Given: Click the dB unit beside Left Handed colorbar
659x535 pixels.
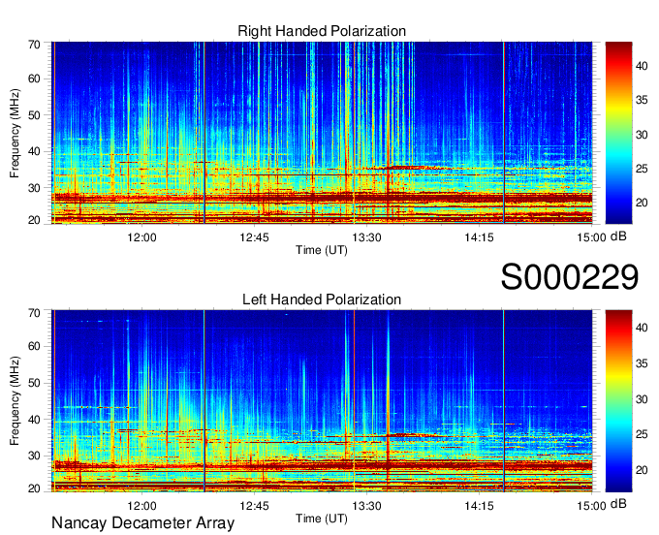Looking at the screenshot, I should (x=618, y=503).
